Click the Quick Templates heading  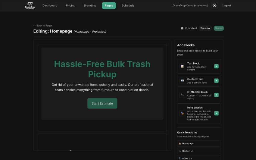click(x=187, y=133)
